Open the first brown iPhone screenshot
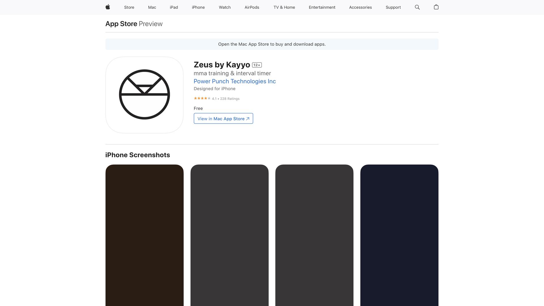The width and height of the screenshot is (544, 306). (x=144, y=235)
